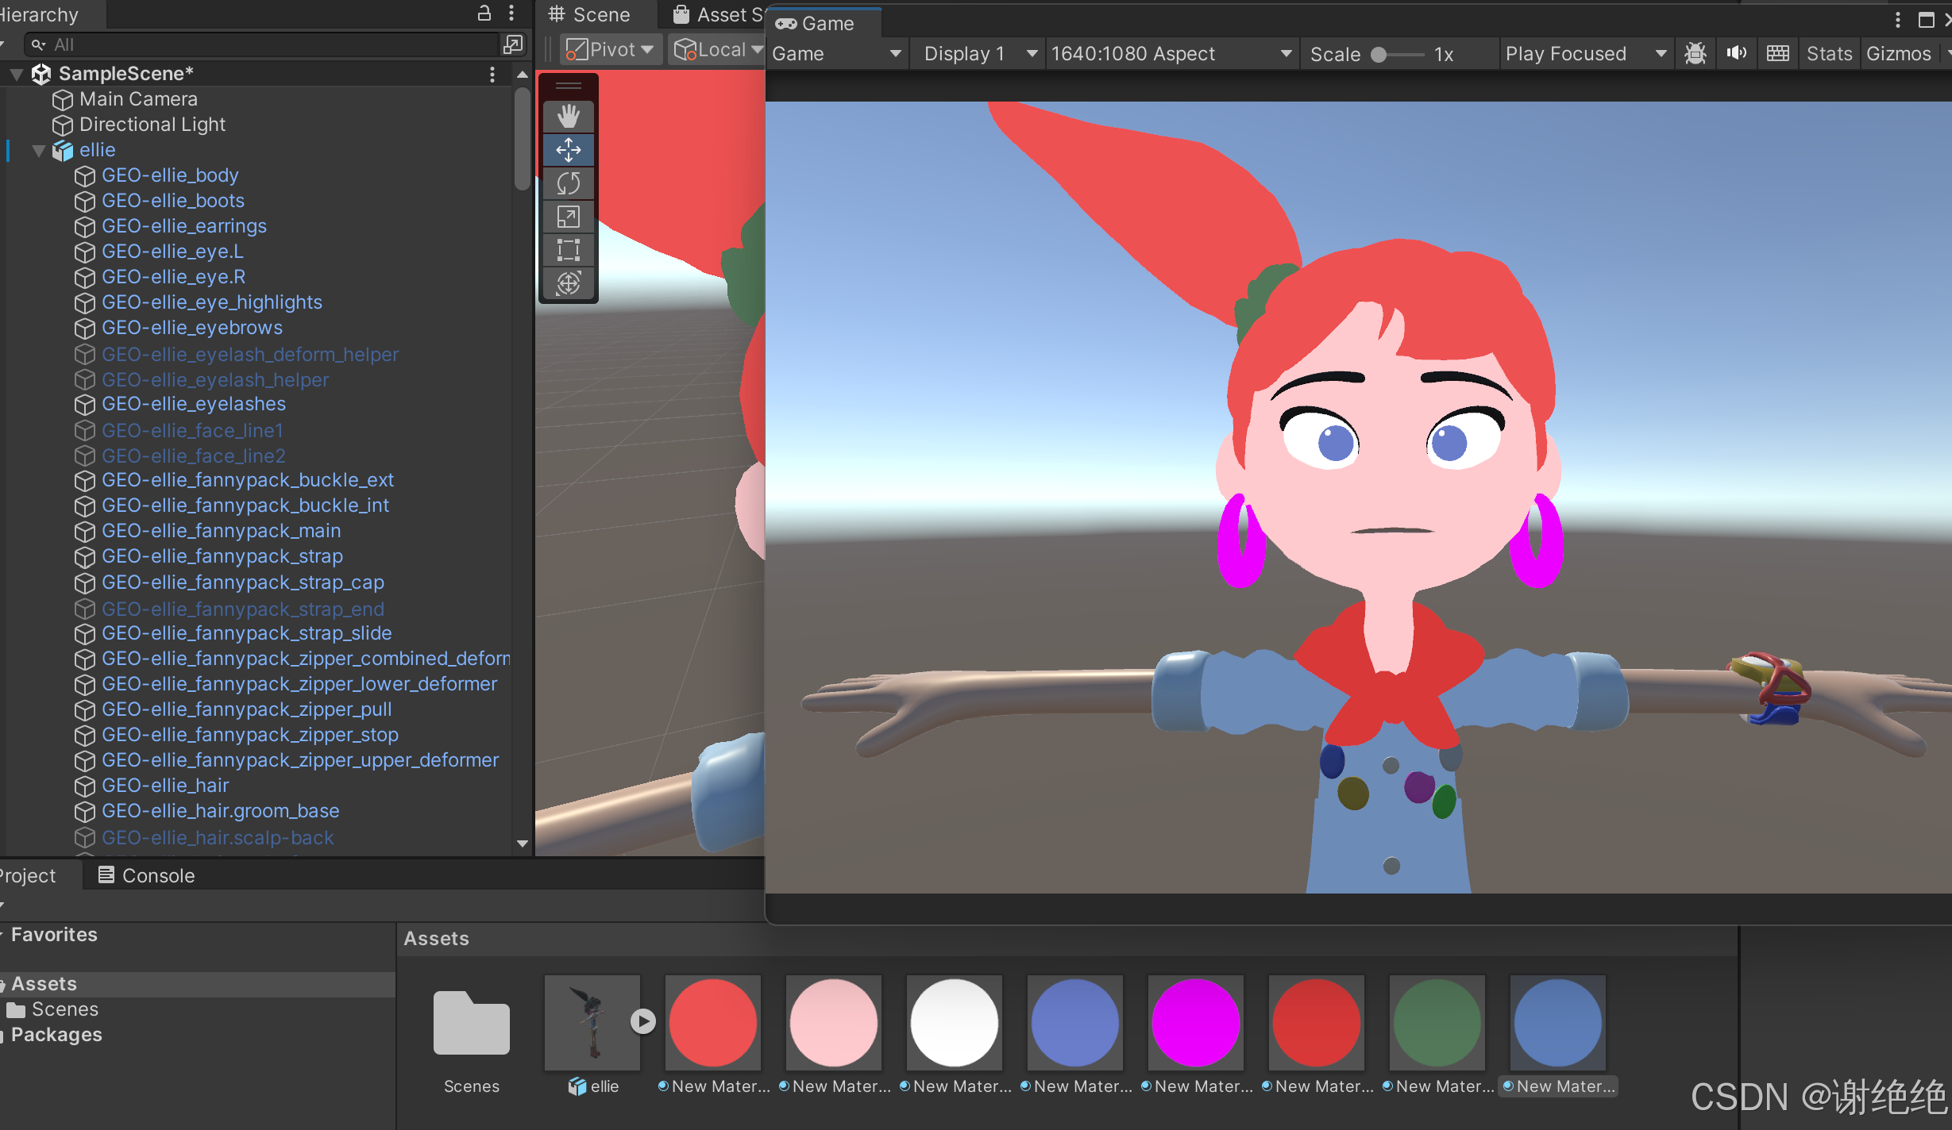Open the Play Focused dropdown

pyautogui.click(x=1584, y=53)
